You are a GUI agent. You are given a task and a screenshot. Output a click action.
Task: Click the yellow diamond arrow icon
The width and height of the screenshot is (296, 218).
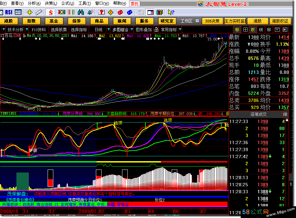click(111, 12)
